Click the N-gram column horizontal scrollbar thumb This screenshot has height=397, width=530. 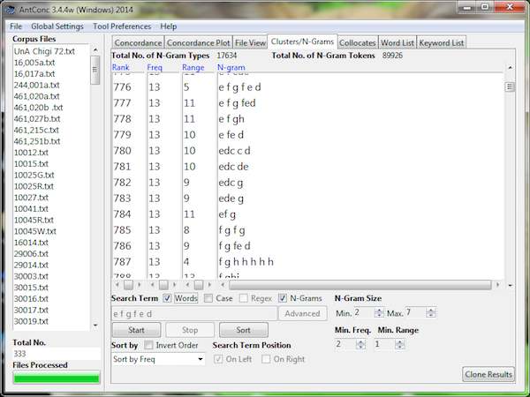360,285
